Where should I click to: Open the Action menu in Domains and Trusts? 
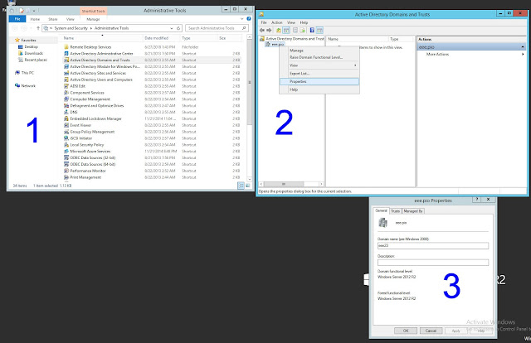point(276,22)
